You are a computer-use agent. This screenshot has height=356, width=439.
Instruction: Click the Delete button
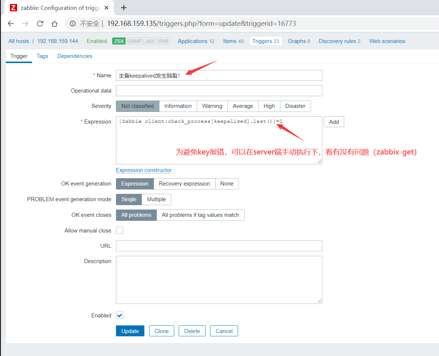[192, 331]
